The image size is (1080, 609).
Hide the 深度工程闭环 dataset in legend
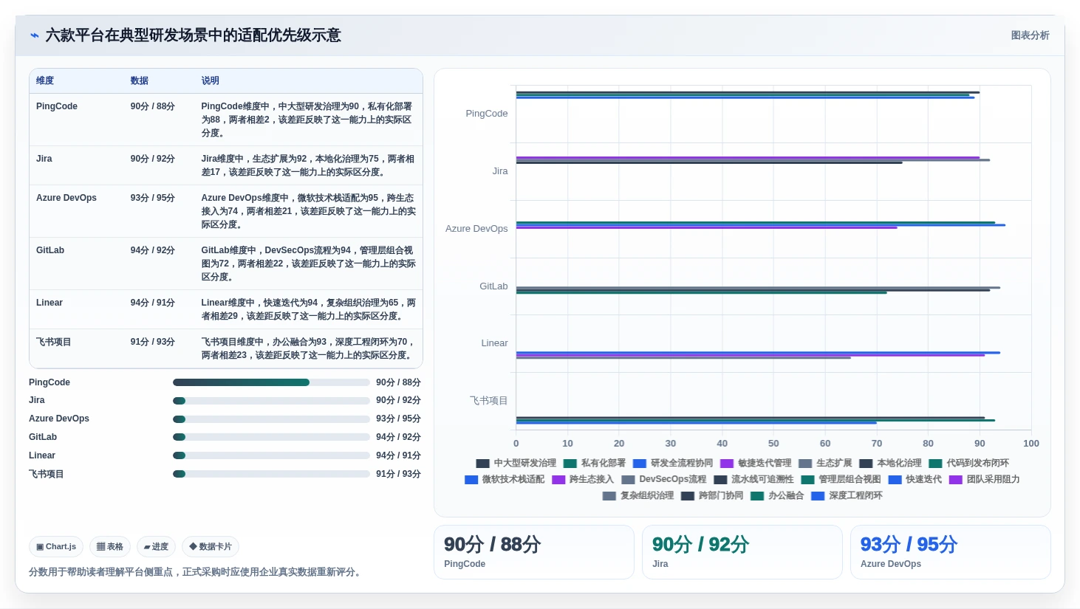847,496
